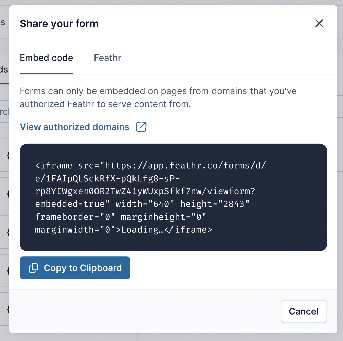
Task: Click the code line ending with Loading…</iframe>
Action: tap(123, 230)
